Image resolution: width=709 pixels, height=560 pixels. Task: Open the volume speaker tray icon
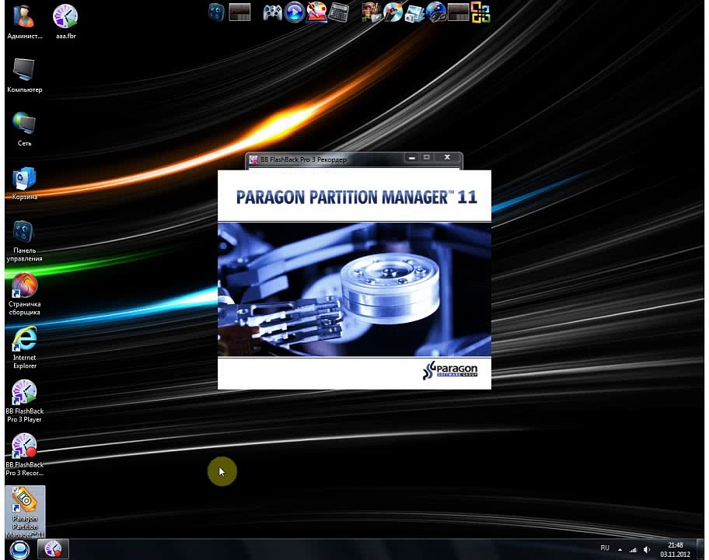[647, 550]
